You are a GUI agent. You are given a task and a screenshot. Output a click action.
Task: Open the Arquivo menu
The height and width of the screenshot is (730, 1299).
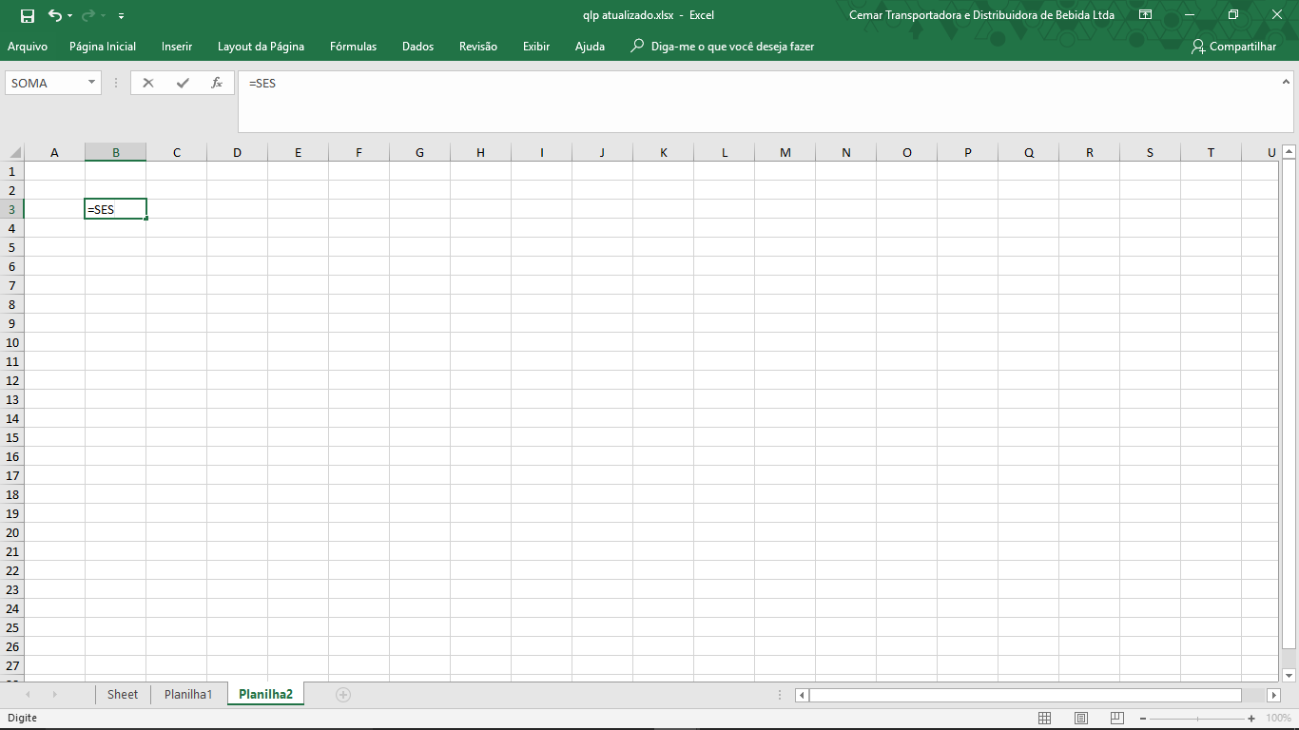[28, 47]
